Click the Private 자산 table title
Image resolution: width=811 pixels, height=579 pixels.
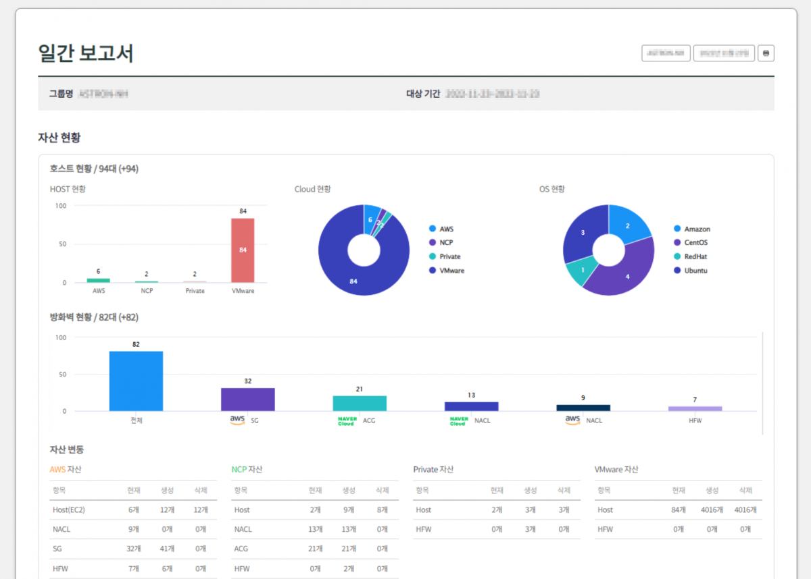[433, 469]
